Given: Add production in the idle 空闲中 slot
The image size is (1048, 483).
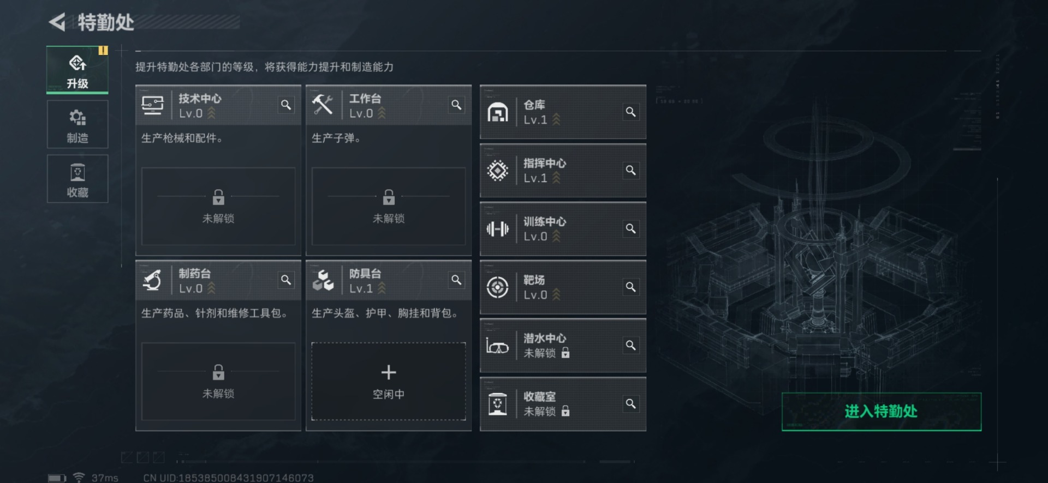Looking at the screenshot, I should point(389,381).
